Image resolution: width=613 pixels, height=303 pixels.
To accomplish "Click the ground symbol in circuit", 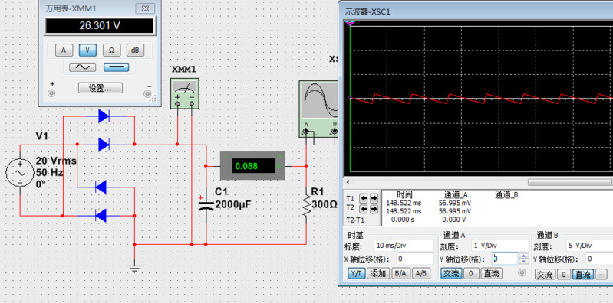I will tap(134, 268).
